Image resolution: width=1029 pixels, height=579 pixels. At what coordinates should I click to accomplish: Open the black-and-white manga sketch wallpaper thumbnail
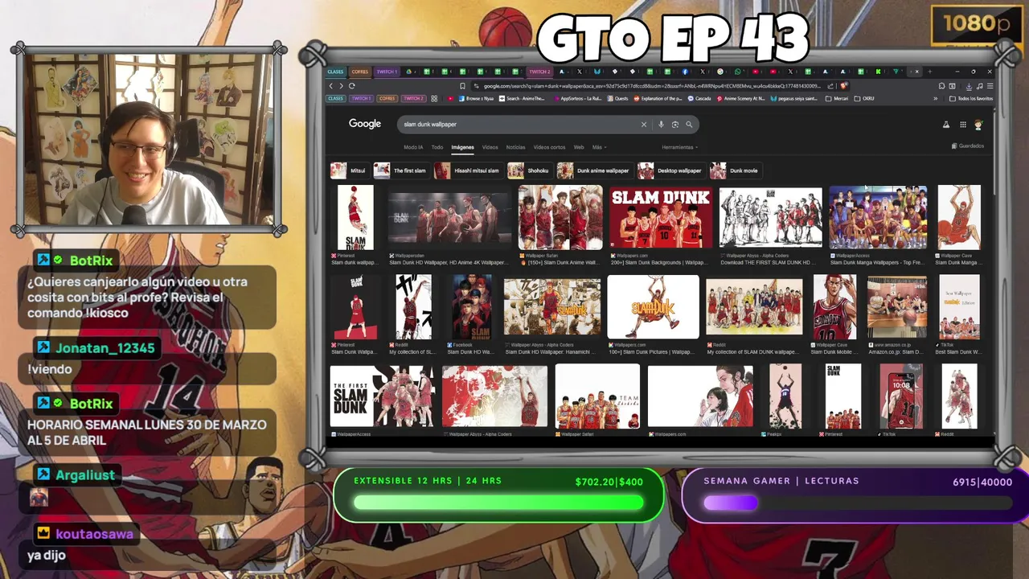[x=770, y=217]
